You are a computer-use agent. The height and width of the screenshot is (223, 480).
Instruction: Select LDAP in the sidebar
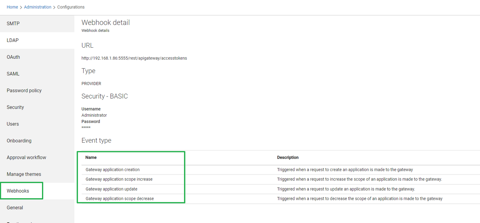tap(13, 40)
